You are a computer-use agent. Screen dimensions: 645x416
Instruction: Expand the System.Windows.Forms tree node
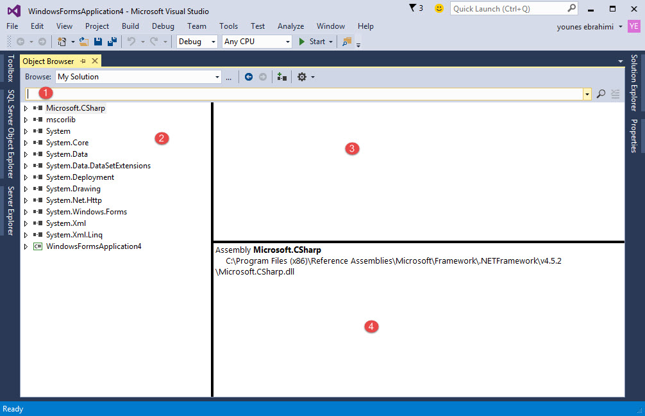pyautogui.click(x=26, y=212)
